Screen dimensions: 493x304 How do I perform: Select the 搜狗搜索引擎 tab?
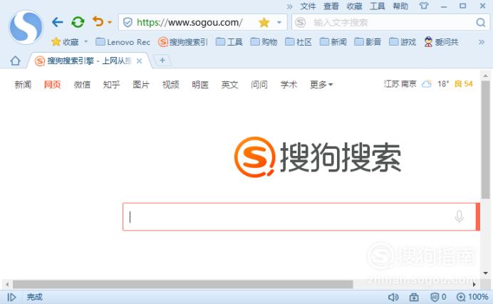88,61
